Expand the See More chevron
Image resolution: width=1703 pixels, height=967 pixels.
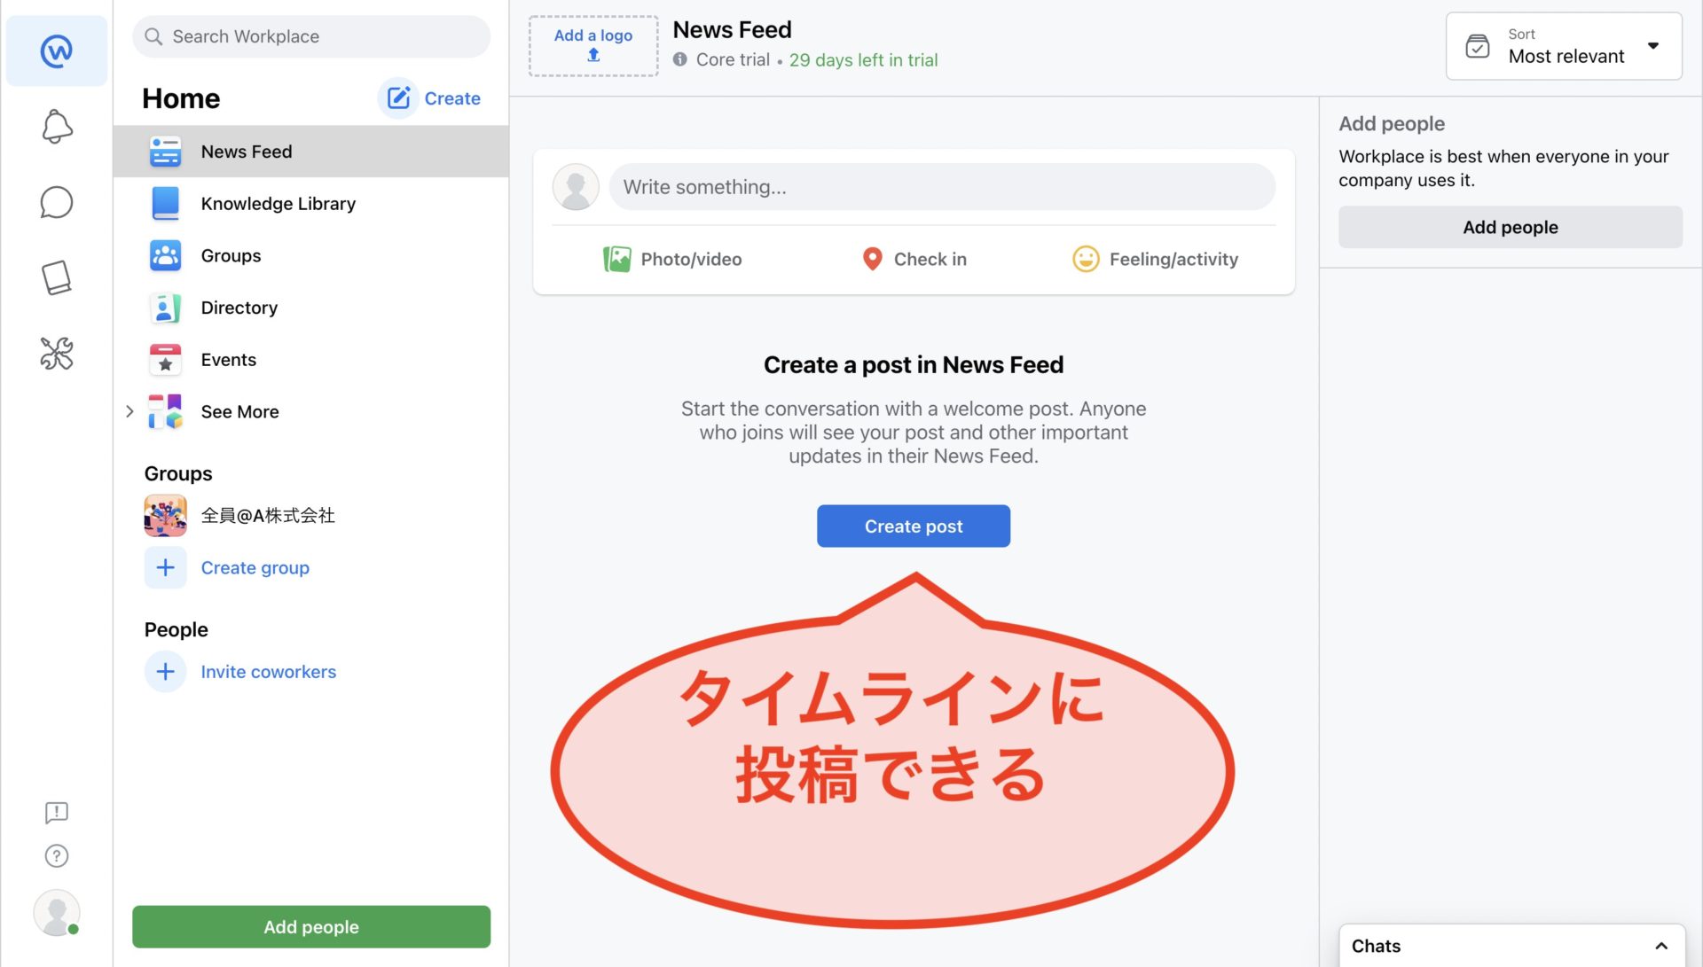(x=129, y=411)
